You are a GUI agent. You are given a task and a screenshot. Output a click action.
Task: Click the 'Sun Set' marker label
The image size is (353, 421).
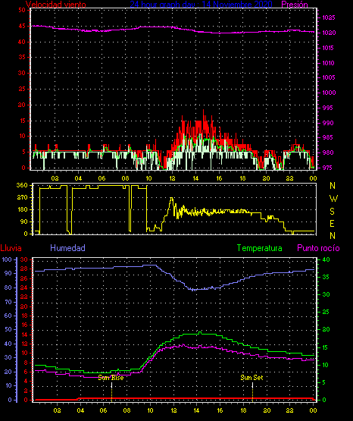251,378
